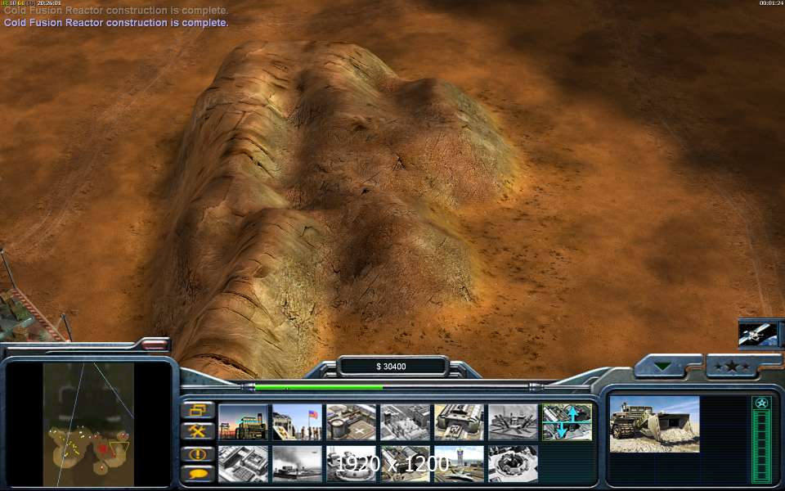Select the colored rooftop structure icon in bottom row

(x=406, y=464)
